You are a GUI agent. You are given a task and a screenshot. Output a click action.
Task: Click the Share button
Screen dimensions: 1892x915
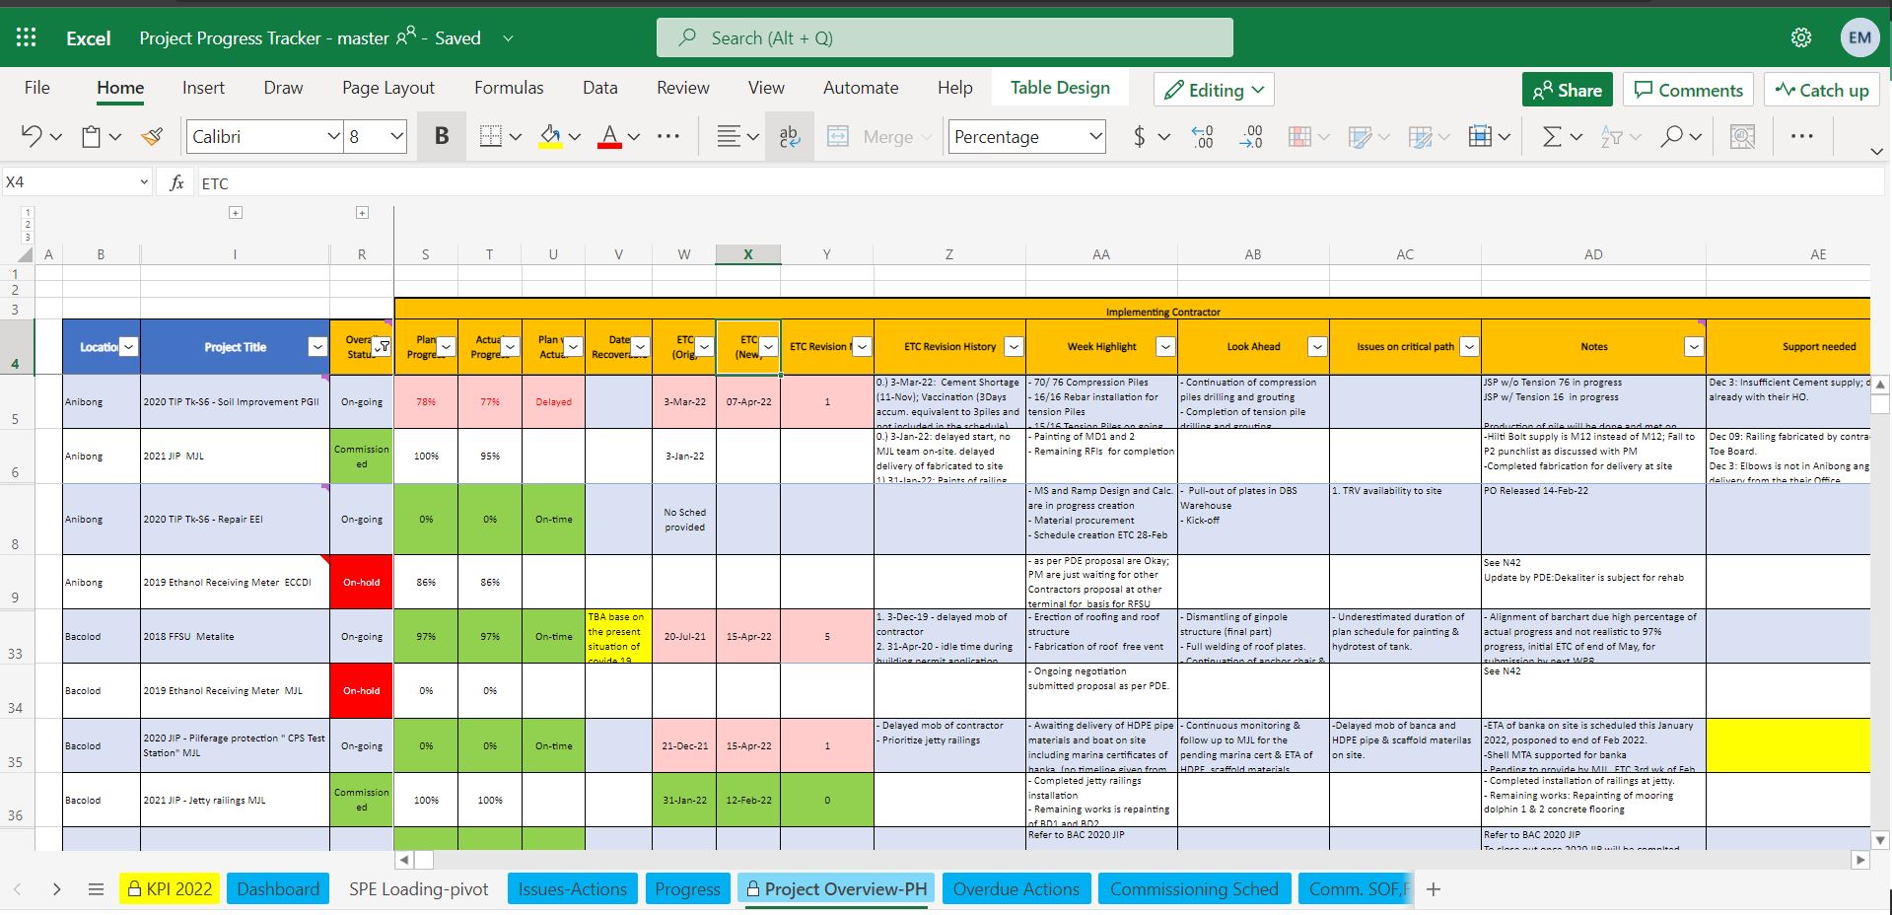click(x=1567, y=90)
